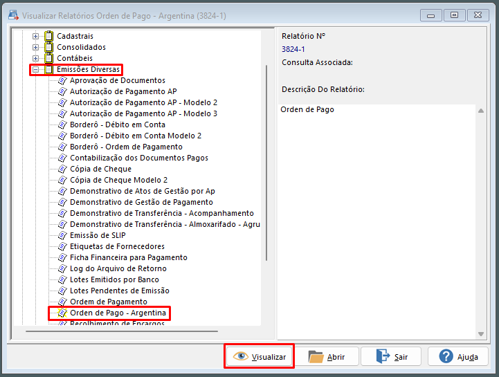Expand the Cadastrais folder node
The image size is (499, 377).
[36, 36]
